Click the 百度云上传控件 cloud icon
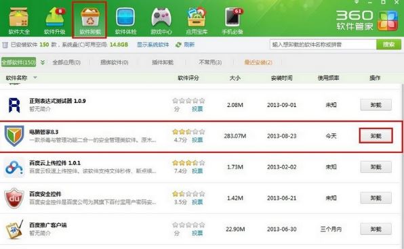This screenshot has height=249, width=404. [14, 167]
